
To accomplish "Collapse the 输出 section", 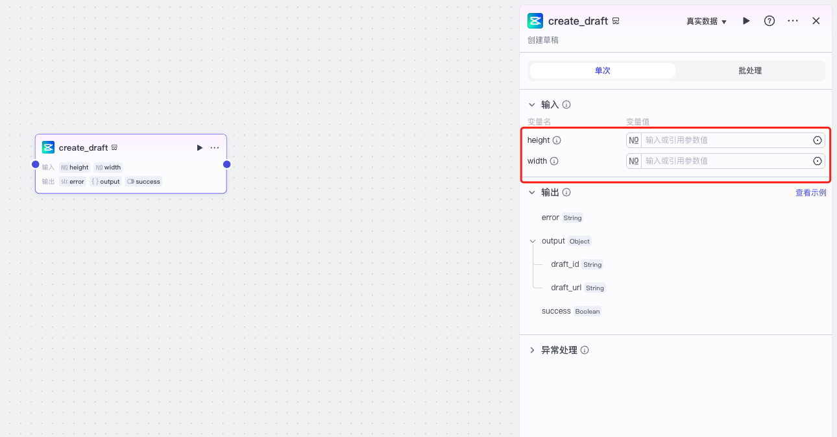I will coord(532,193).
